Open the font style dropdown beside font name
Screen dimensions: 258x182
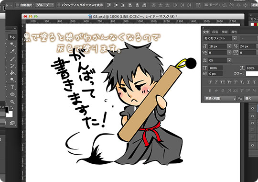point(248,38)
